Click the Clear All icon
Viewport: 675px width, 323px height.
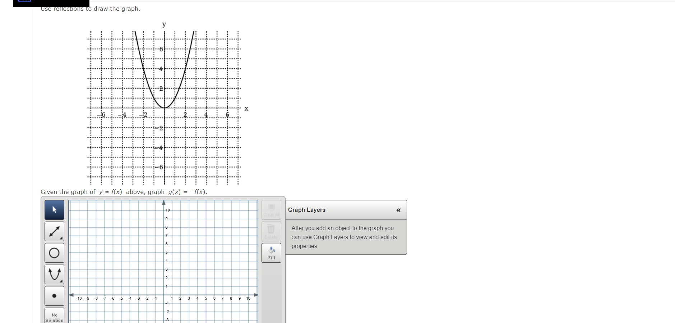point(271,210)
